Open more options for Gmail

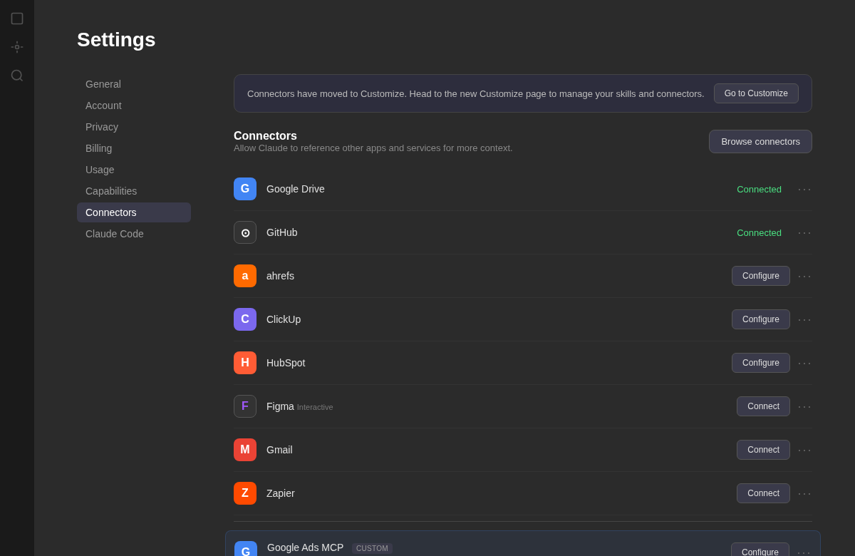click(x=804, y=450)
